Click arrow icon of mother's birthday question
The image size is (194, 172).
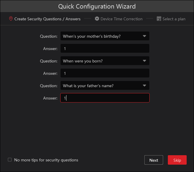(144, 36)
